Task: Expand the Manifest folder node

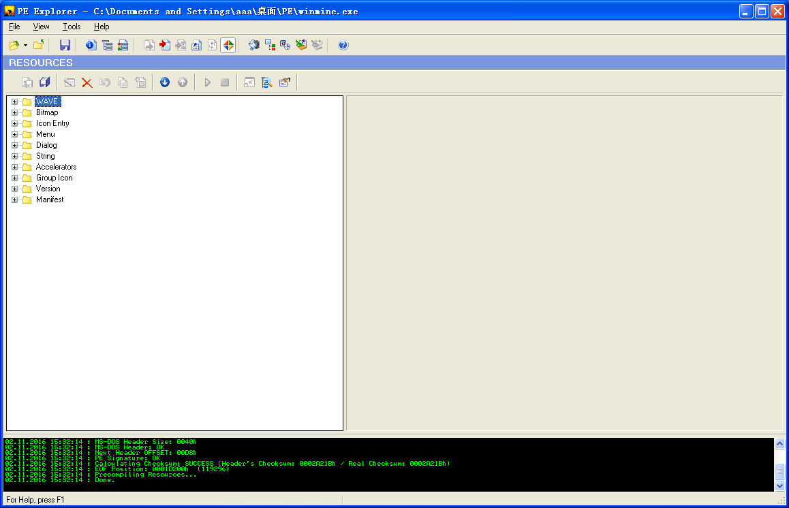Action: click(x=14, y=200)
